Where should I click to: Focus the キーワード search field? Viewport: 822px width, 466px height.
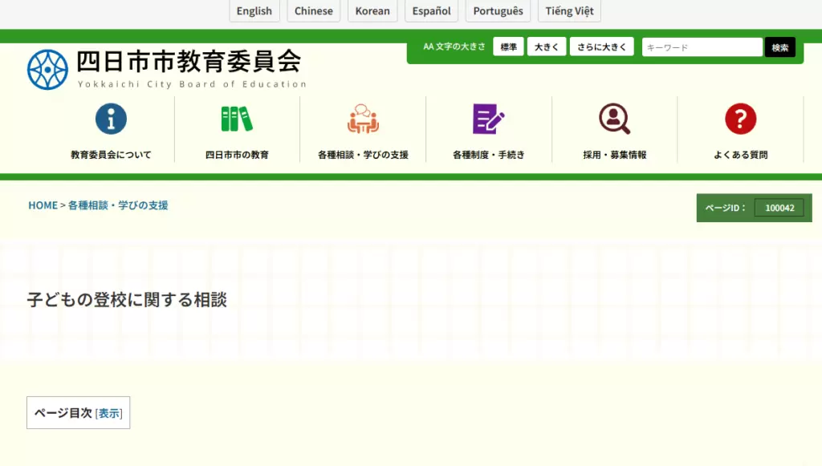point(702,47)
